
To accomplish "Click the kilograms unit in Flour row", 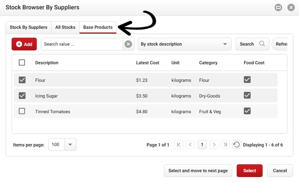I will pyautogui.click(x=181, y=80).
